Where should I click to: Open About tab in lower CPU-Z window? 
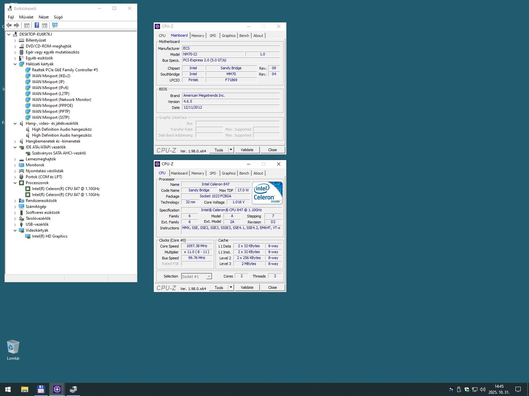pyautogui.click(x=258, y=173)
